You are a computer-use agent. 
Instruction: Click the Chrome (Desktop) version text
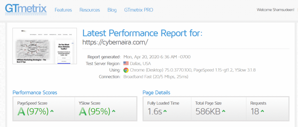point(193,70)
